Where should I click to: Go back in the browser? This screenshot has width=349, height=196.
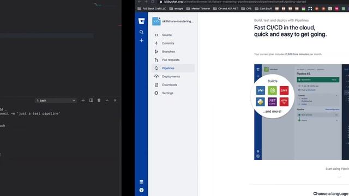pos(140,2)
